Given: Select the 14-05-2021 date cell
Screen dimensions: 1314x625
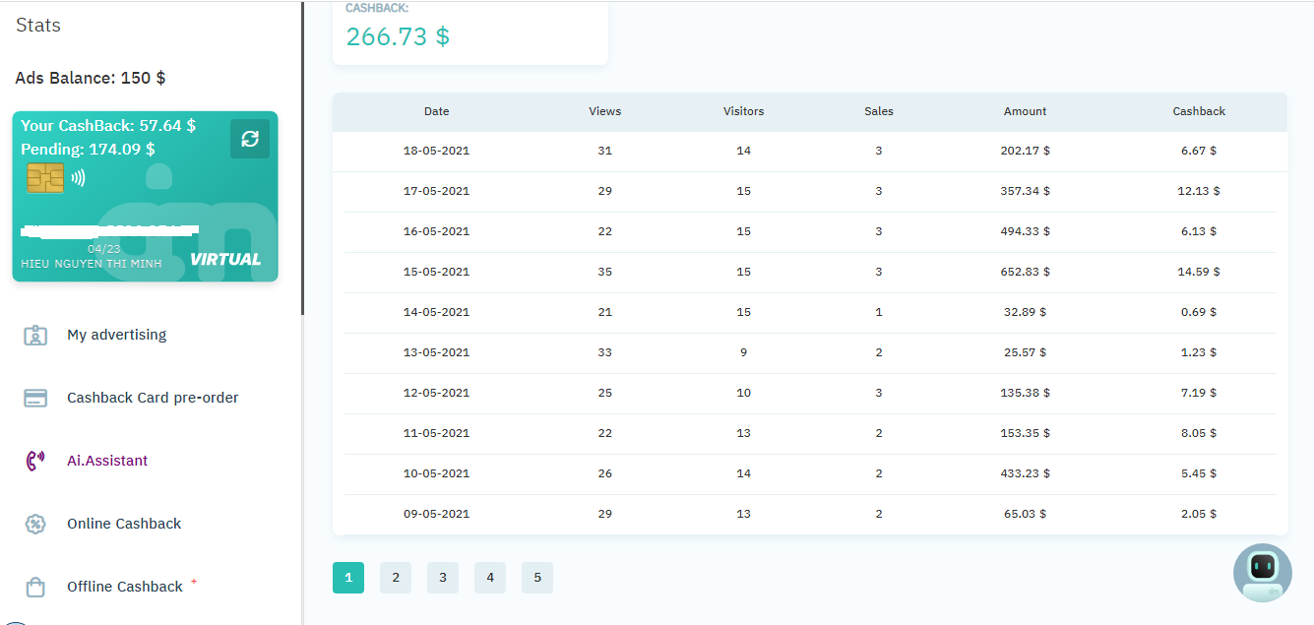Looking at the screenshot, I should coord(437,312).
